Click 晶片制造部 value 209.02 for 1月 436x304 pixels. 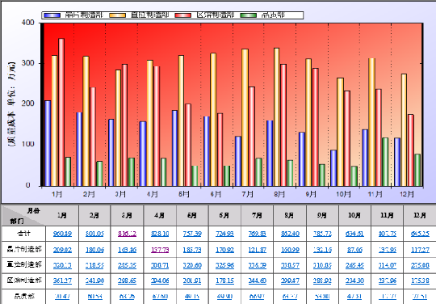click(62, 250)
